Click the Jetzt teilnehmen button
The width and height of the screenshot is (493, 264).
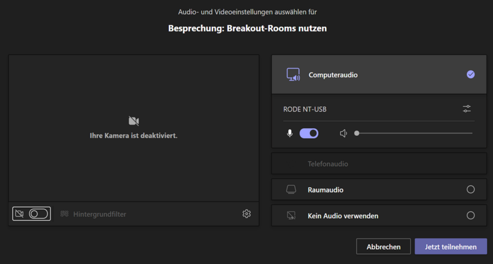tap(451, 246)
